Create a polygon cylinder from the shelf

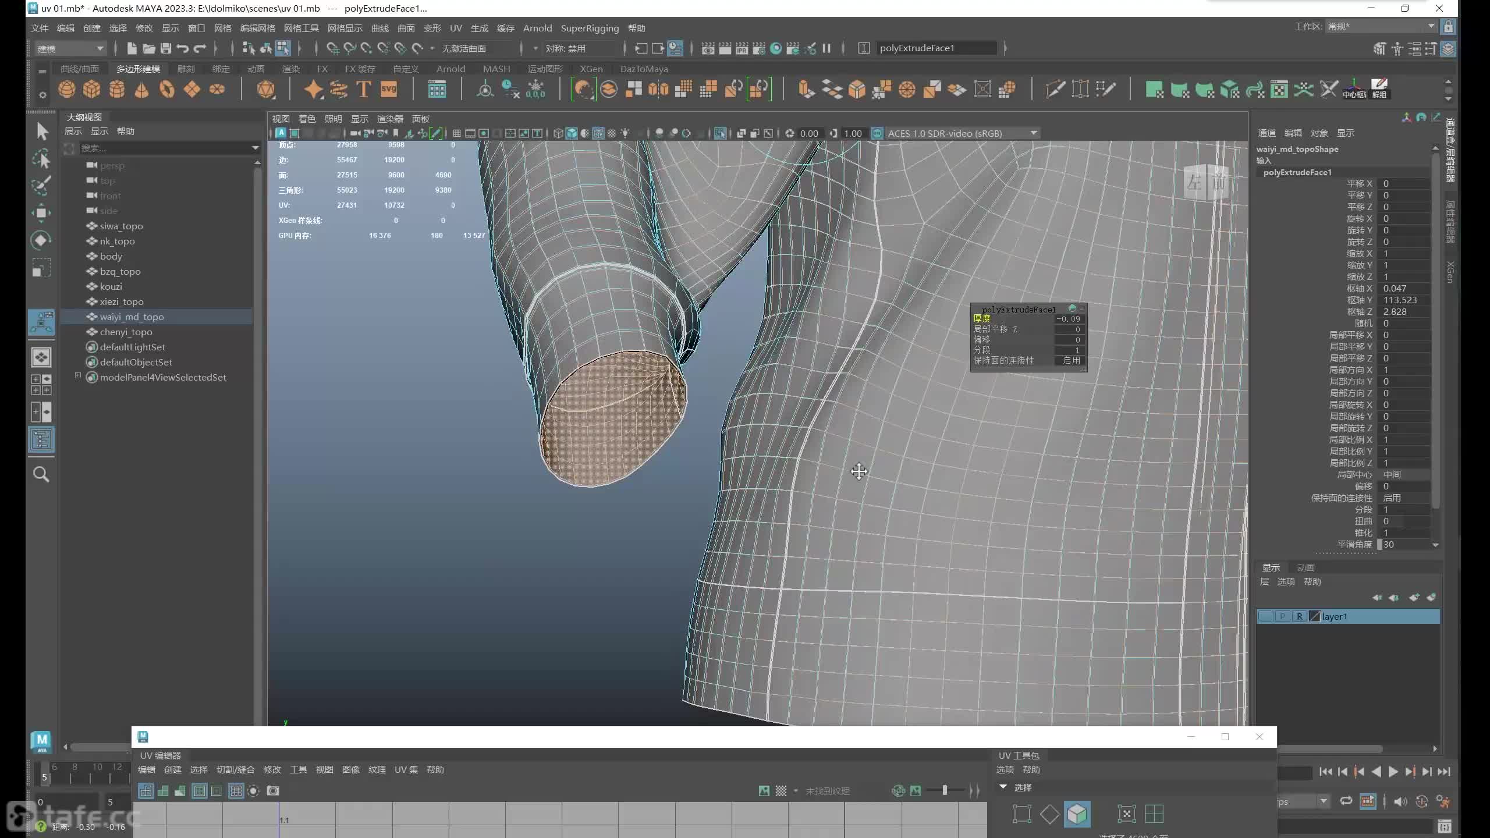click(117, 89)
